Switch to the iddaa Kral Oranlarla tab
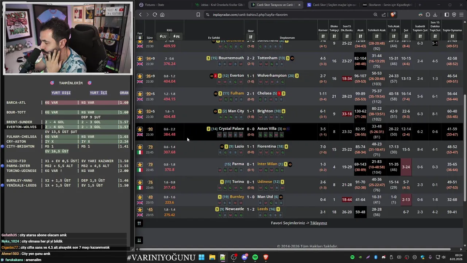The height and width of the screenshot is (263, 467). (219, 5)
